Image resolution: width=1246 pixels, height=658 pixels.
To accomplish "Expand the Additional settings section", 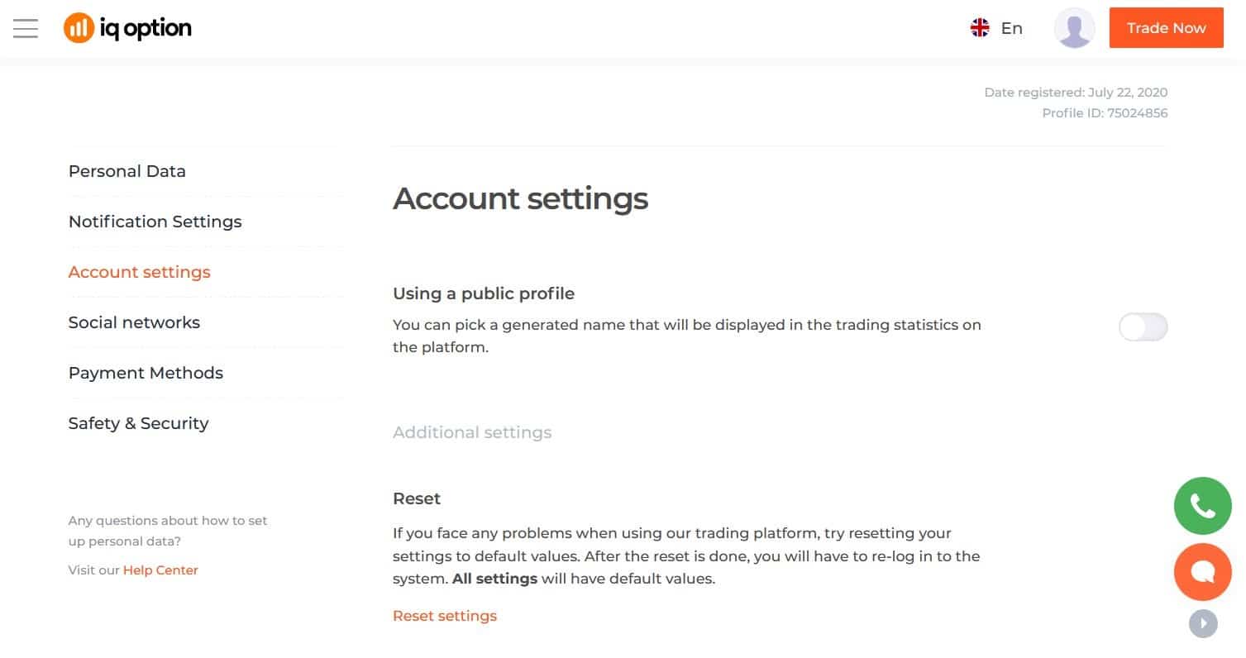I will click(472, 432).
